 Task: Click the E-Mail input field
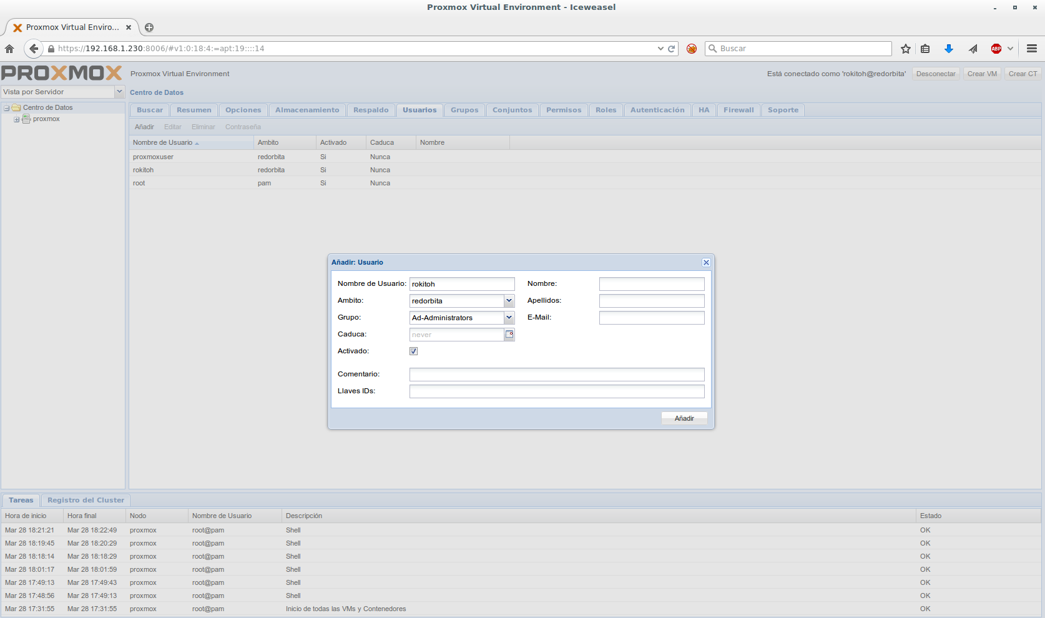(652, 318)
